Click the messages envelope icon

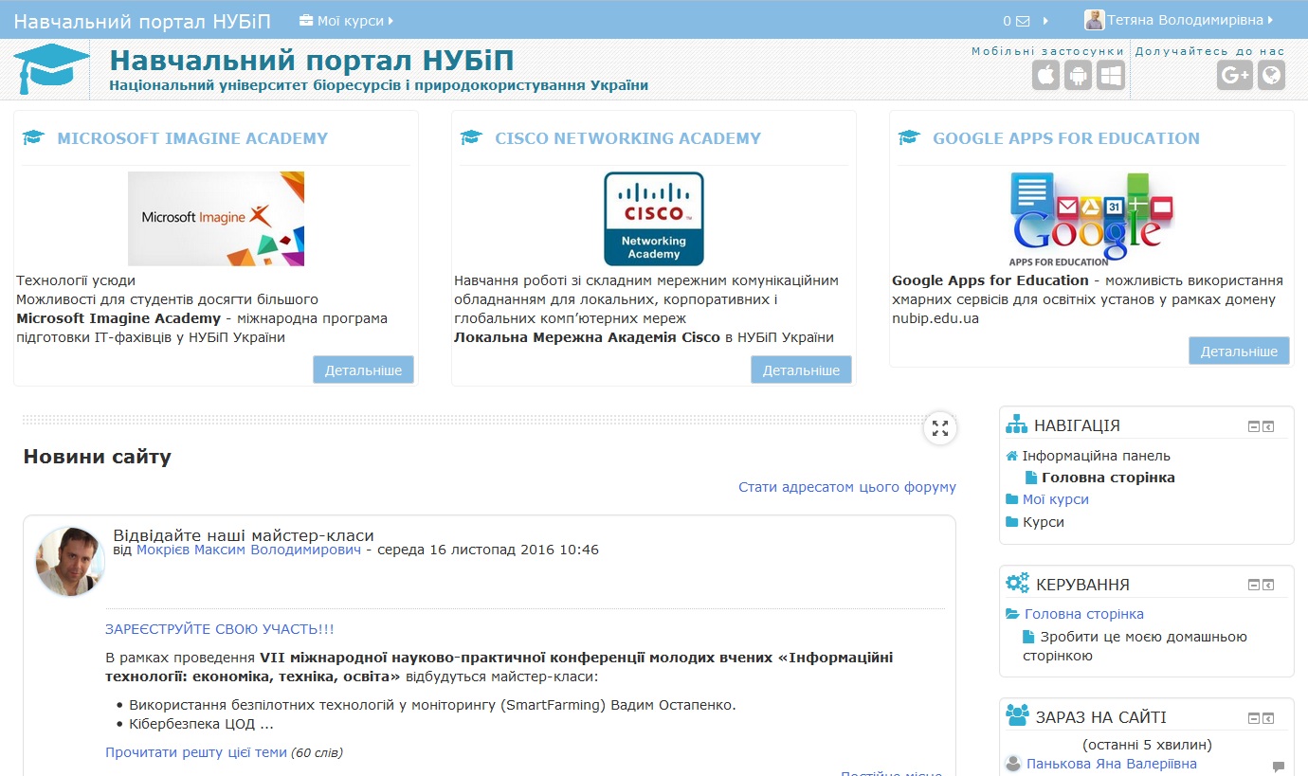[x=1022, y=21]
